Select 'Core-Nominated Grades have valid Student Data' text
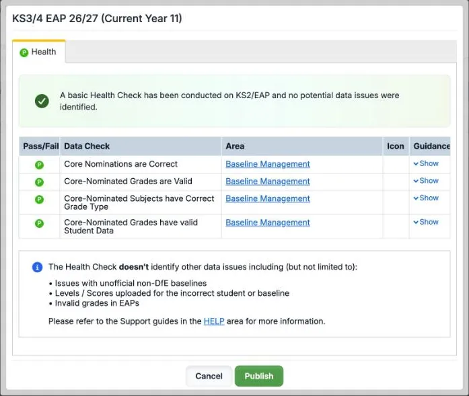 [131, 227]
